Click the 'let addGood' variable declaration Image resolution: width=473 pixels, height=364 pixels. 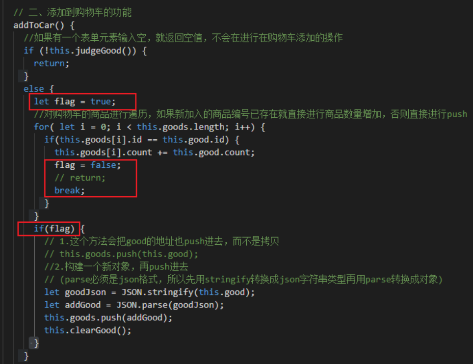tap(73, 305)
